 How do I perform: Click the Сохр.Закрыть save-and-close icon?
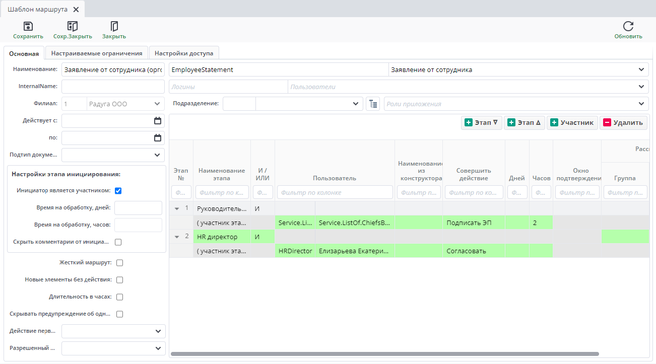click(x=73, y=27)
